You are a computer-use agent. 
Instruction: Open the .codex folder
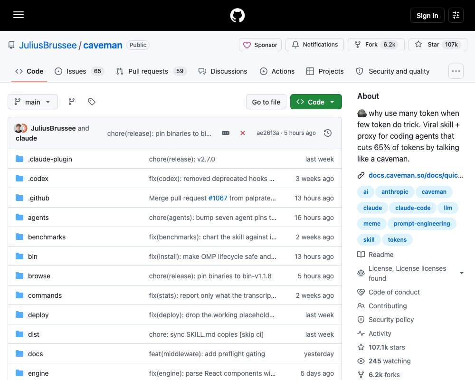pos(38,179)
